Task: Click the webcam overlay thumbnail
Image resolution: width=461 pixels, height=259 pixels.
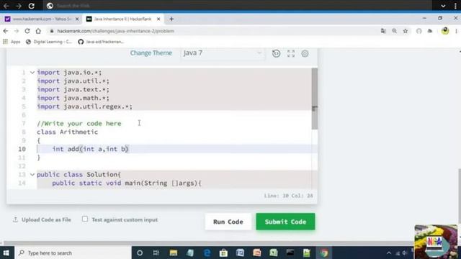Action: (x=436, y=242)
